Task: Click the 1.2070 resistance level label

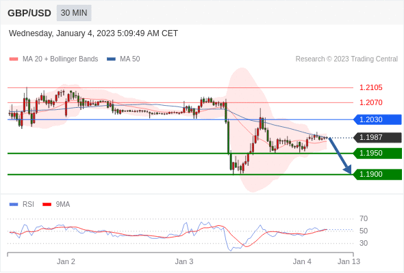Action: click(x=370, y=102)
